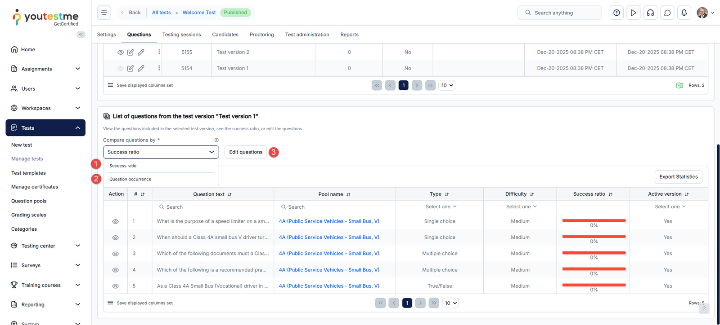Open the headset support icon
Viewport: 720px width, 325px height.
coord(650,13)
